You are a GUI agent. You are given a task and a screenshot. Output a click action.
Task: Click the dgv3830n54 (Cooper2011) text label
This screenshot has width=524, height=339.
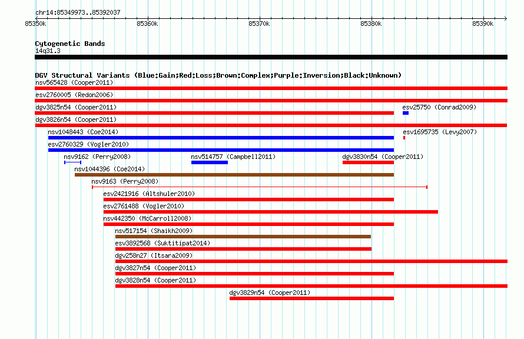tap(383, 157)
